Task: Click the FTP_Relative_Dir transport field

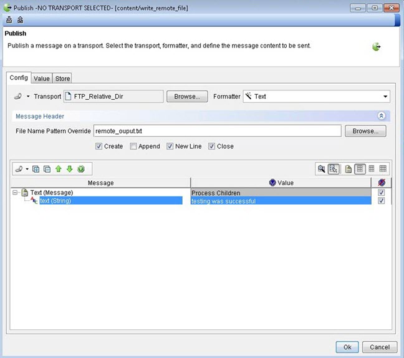Action: point(113,97)
